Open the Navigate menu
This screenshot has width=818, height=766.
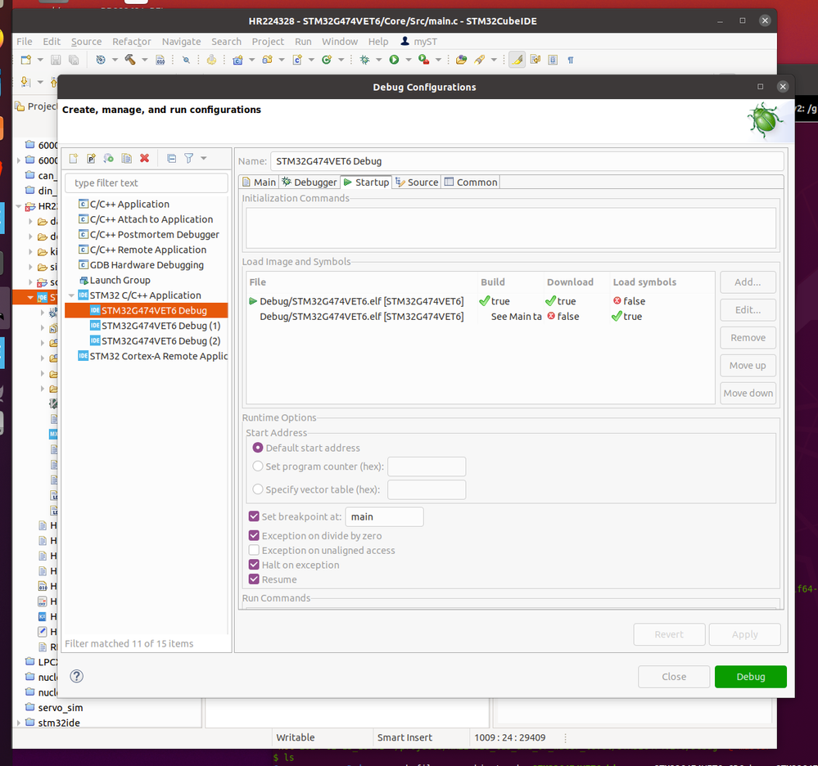tap(181, 42)
